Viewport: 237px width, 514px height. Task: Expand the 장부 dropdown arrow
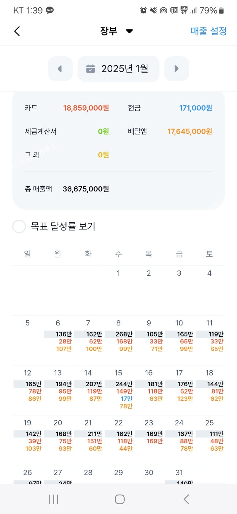pos(129,31)
